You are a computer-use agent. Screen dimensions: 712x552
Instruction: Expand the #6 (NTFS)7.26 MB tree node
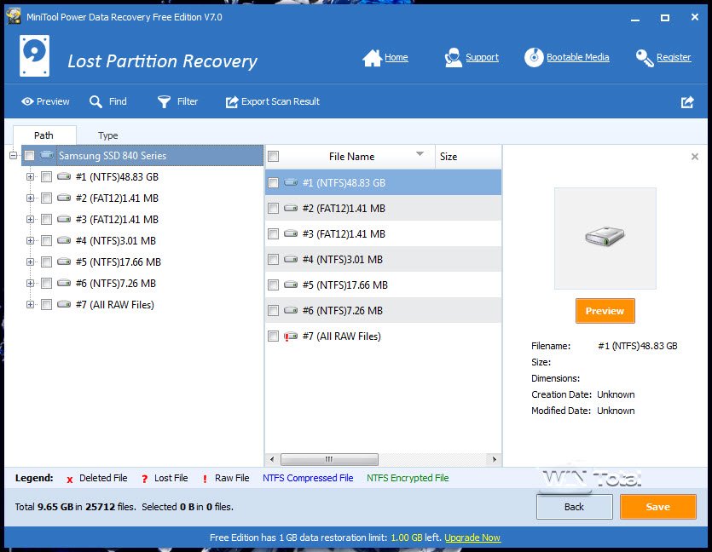point(30,284)
